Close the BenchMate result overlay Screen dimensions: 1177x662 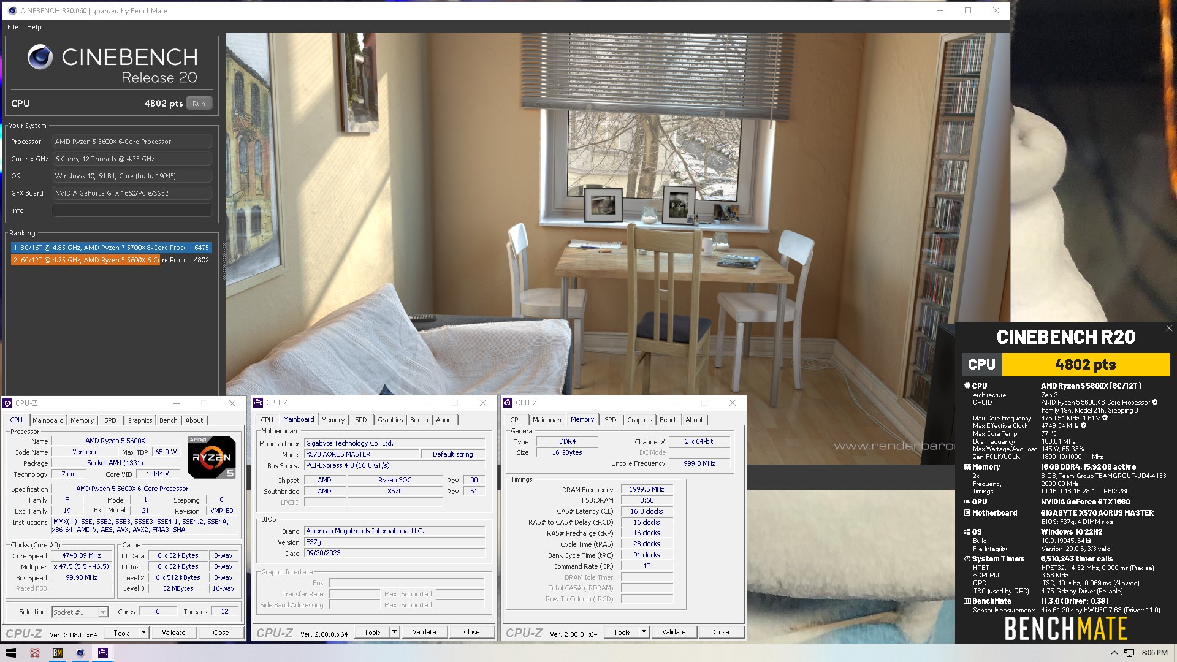click(1168, 329)
